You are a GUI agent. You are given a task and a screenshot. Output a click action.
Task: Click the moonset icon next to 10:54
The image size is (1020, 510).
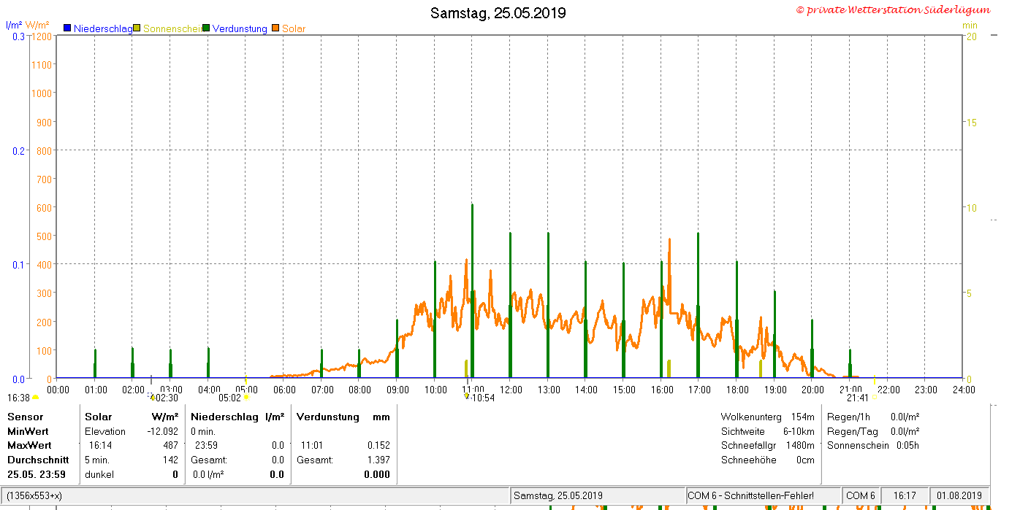[x=467, y=396]
